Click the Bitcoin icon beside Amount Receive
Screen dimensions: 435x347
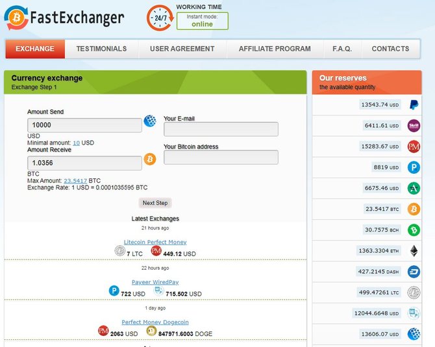(150, 159)
